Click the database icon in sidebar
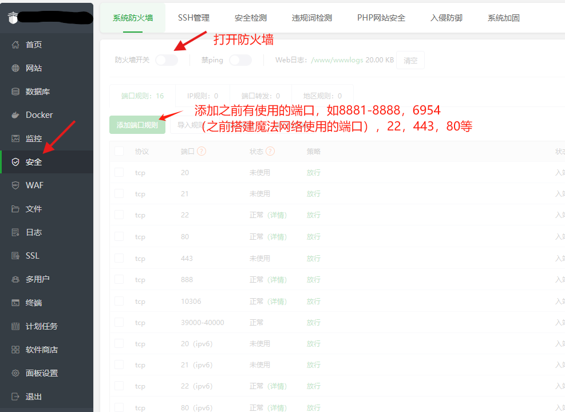This screenshot has width=565, height=412. [15, 92]
